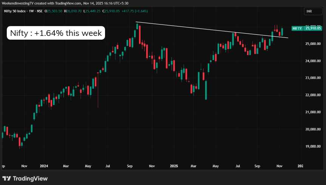The image size is (326, 185).
Task: Click the 25,000.00 price axis label
Action: (313, 44)
